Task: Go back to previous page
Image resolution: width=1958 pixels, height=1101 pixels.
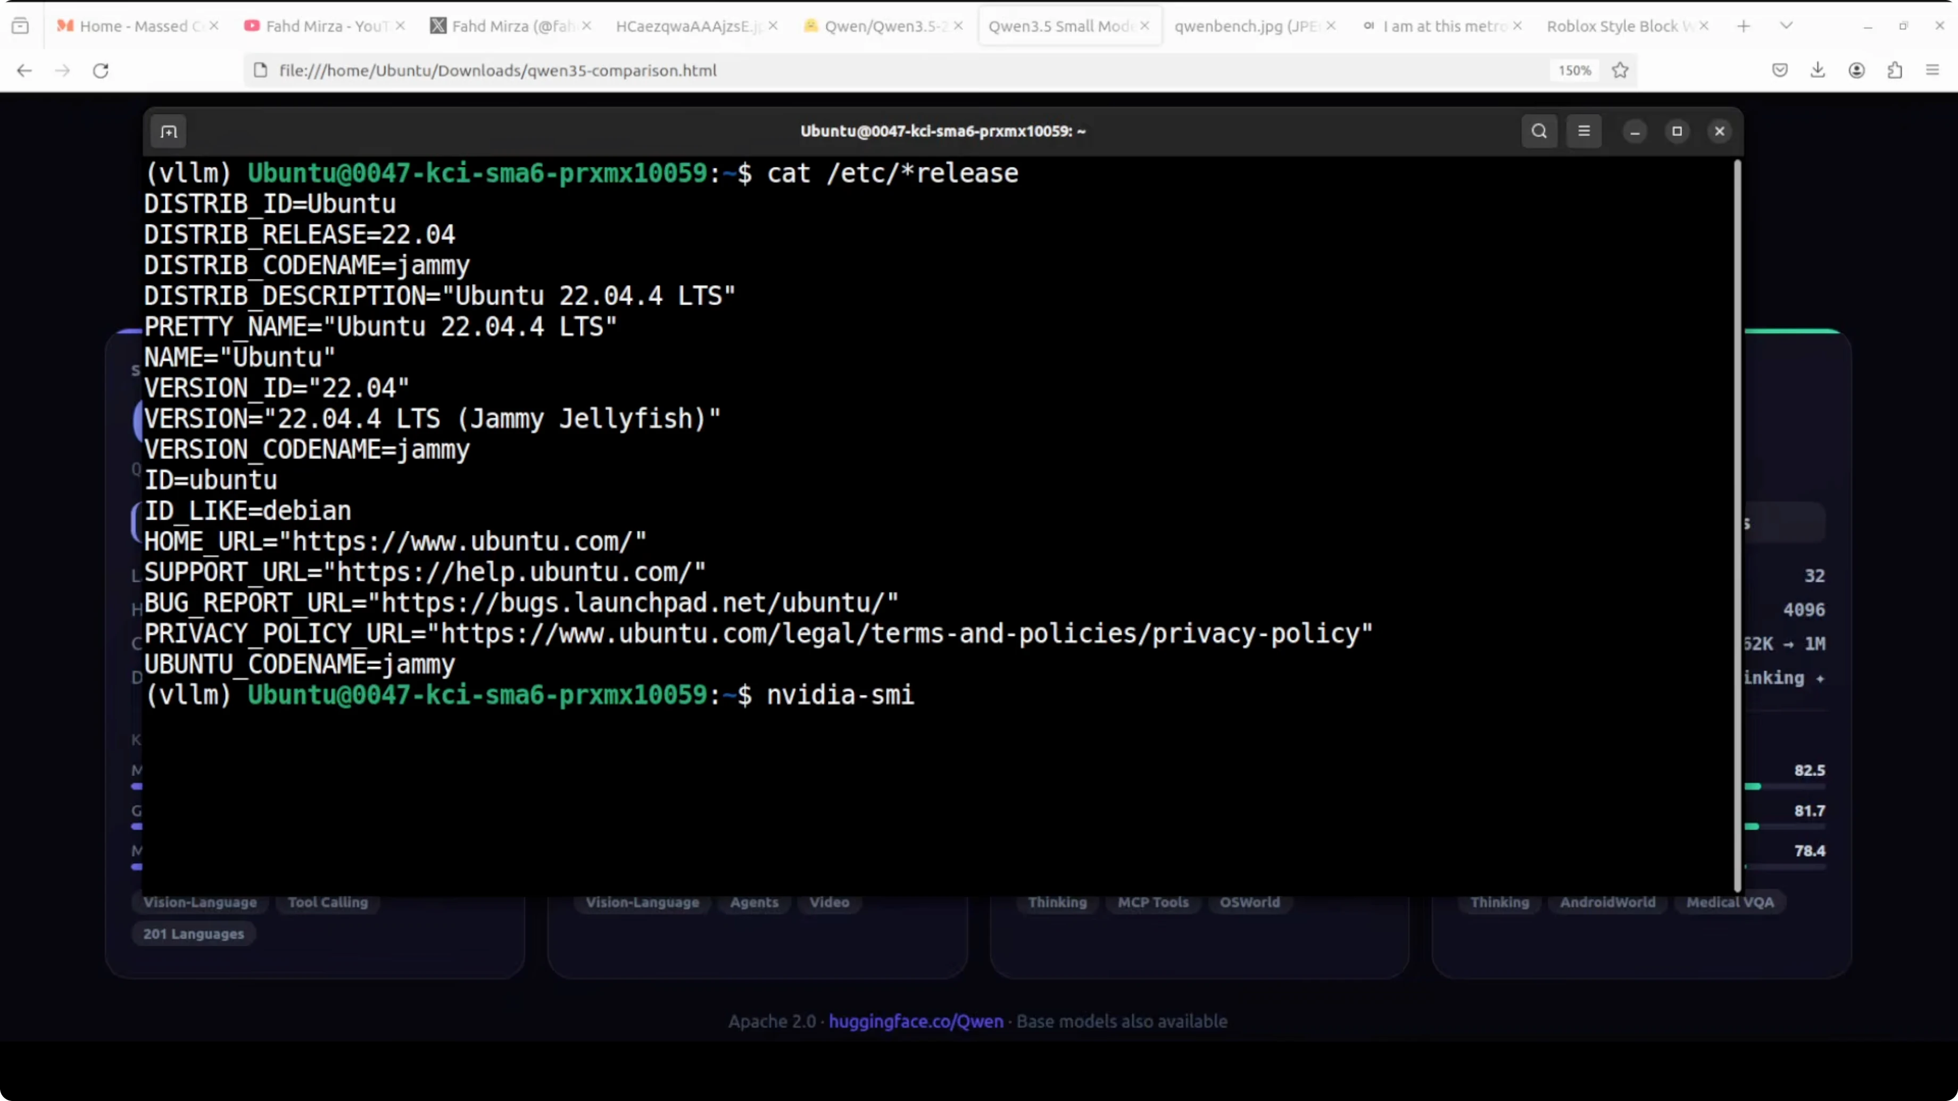Action: pyautogui.click(x=24, y=71)
